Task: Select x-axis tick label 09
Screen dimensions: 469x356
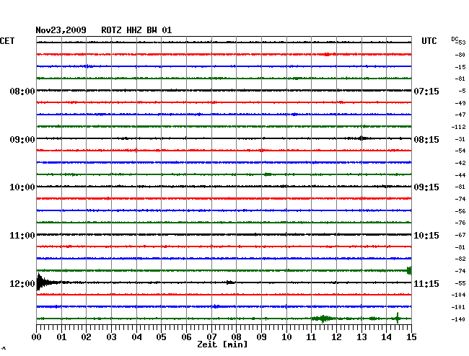Action: tap(261, 337)
